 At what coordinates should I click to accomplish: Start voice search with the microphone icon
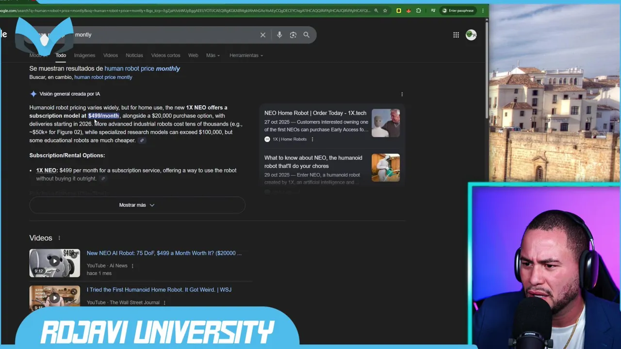(x=279, y=35)
